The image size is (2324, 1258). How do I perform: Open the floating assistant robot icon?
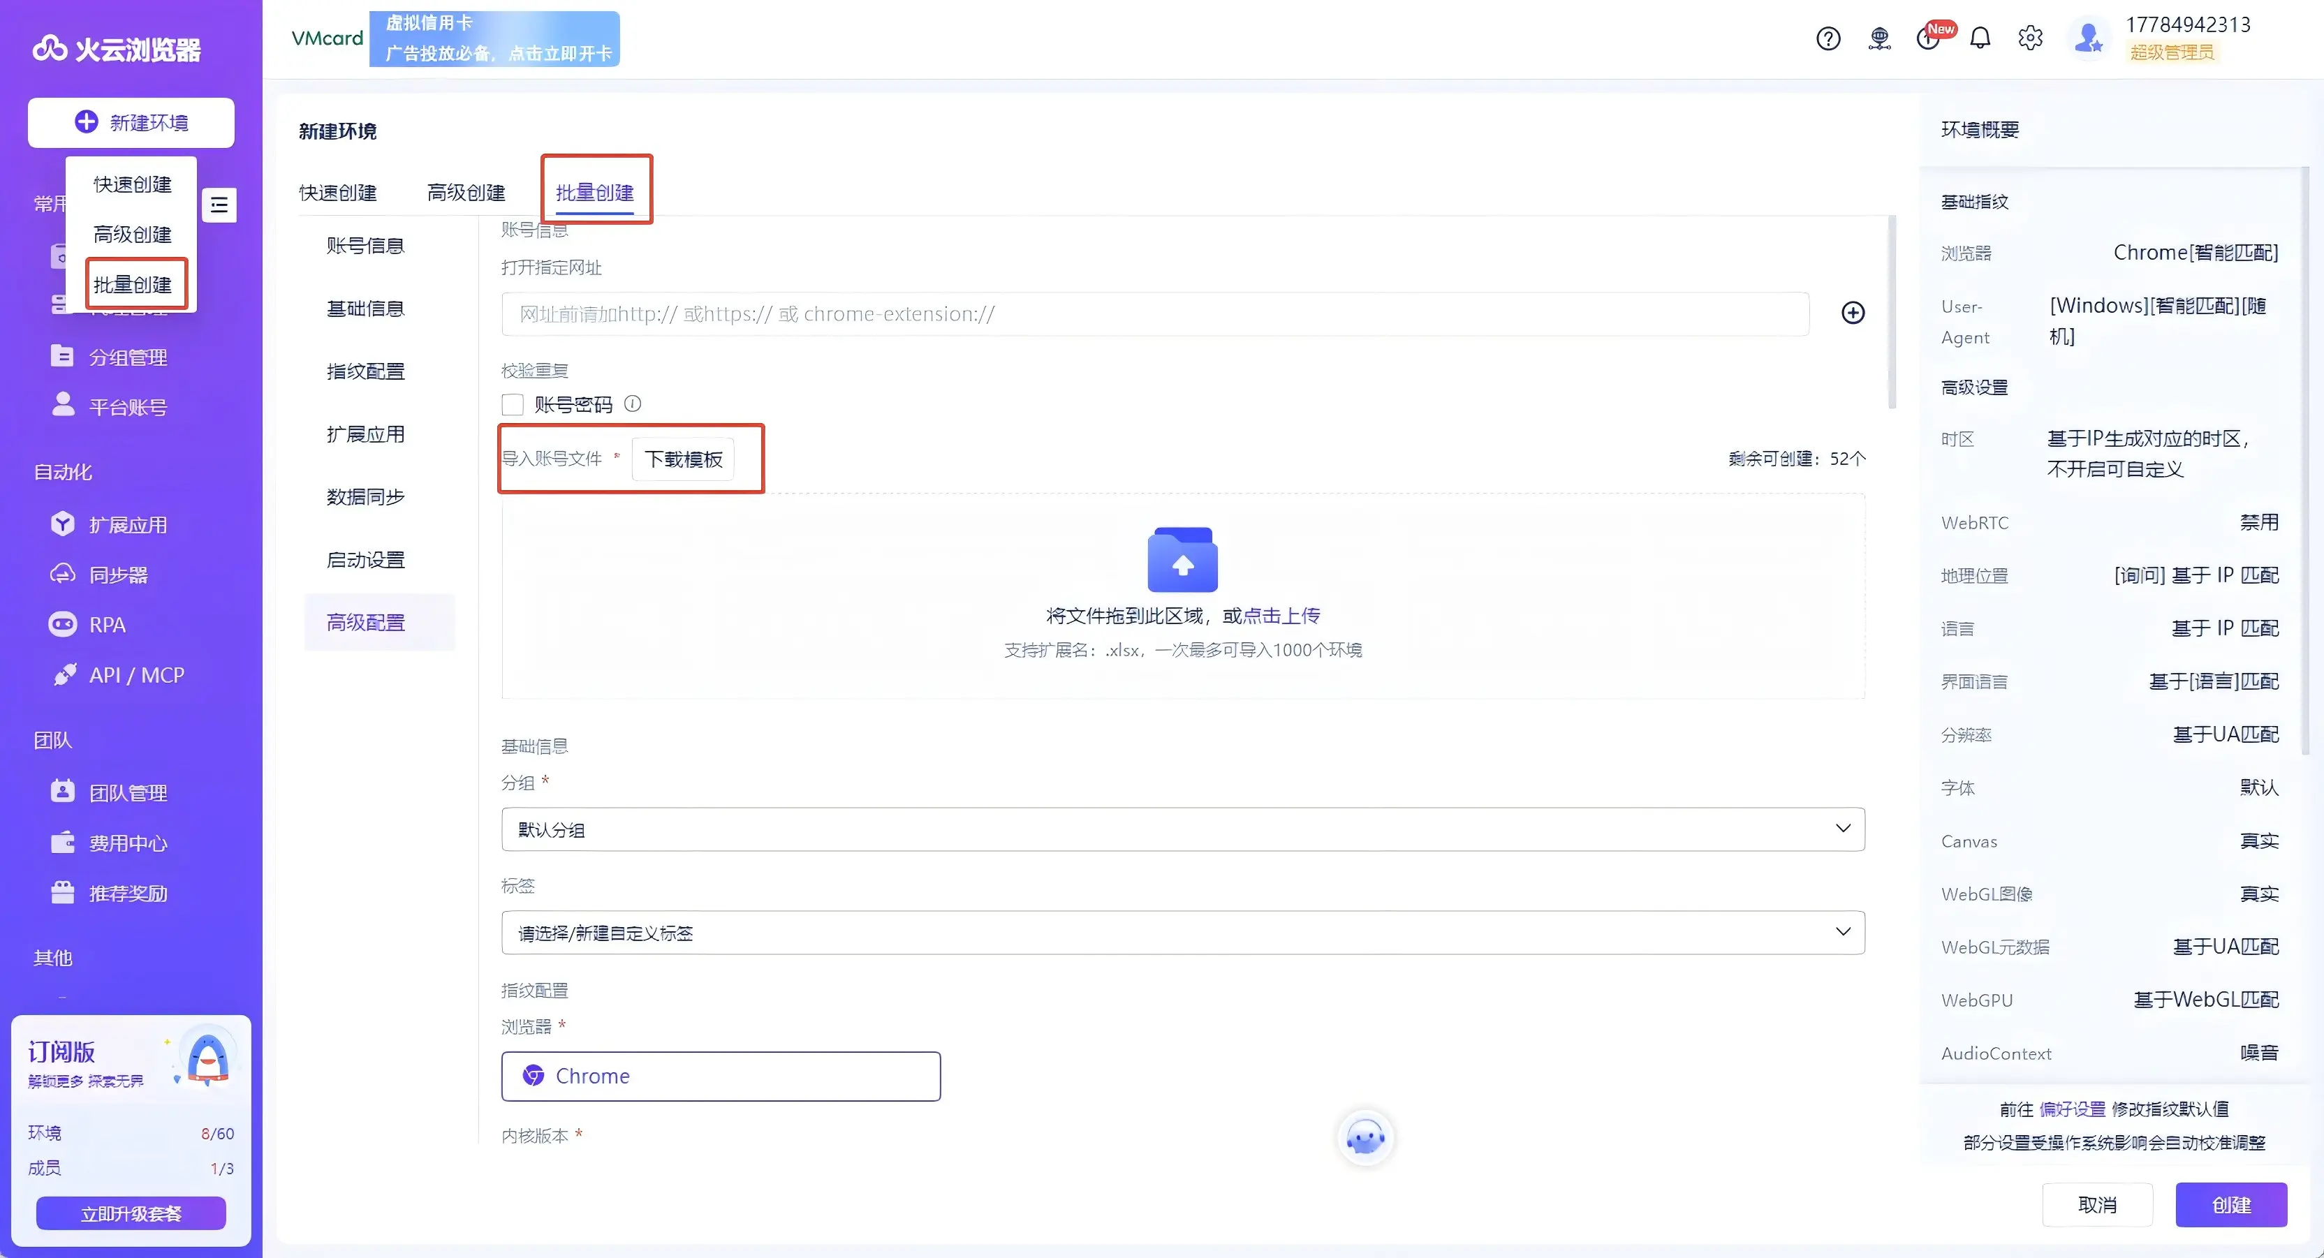(x=1365, y=1137)
